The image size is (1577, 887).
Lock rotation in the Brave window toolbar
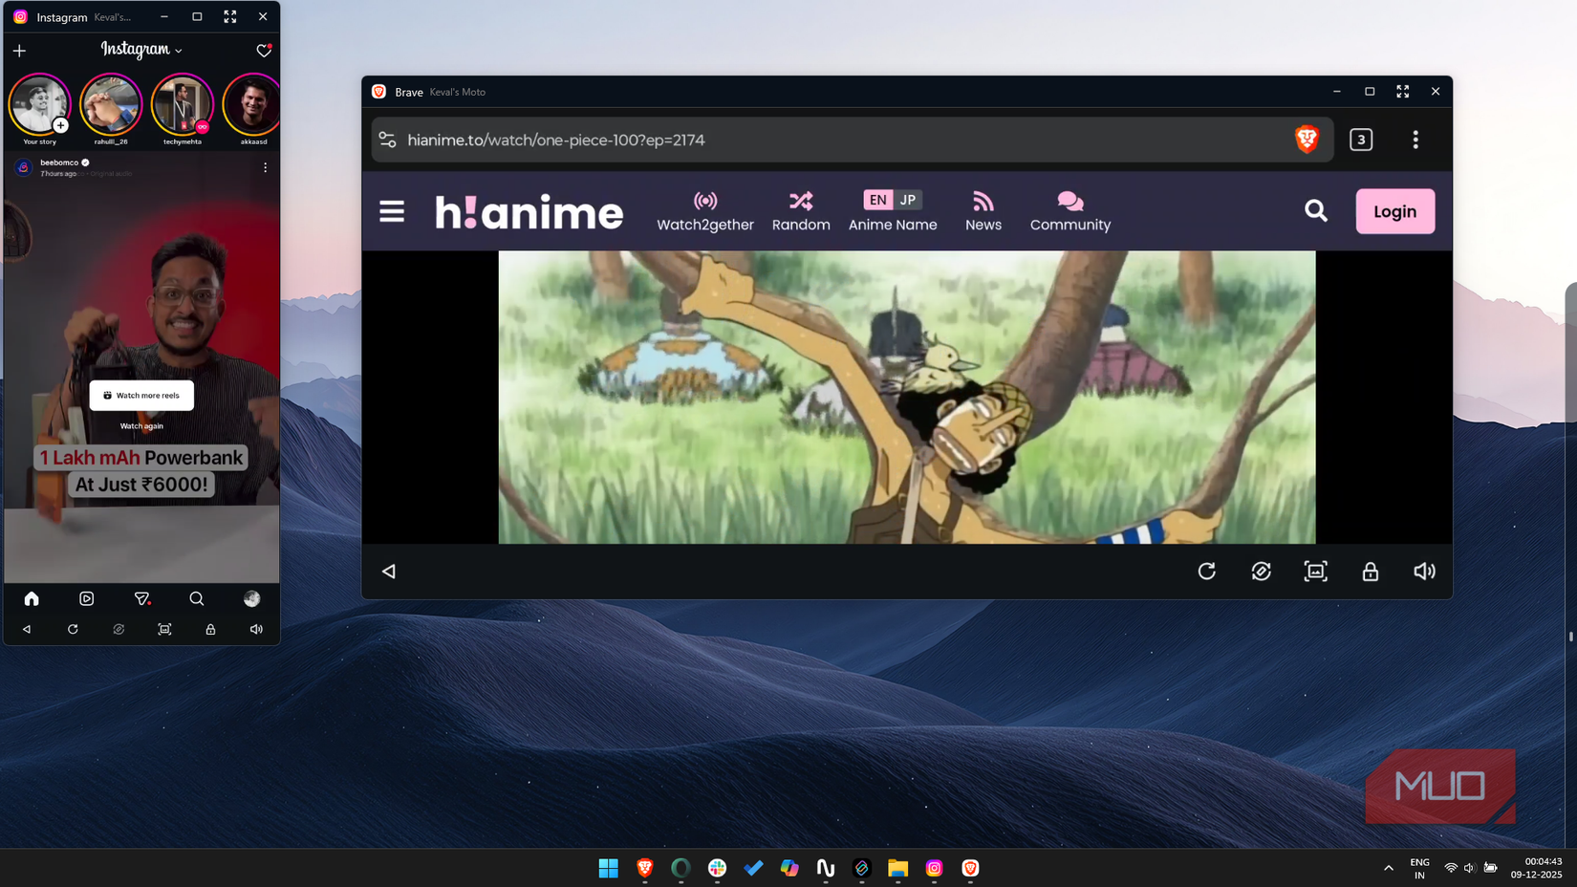[1370, 571]
